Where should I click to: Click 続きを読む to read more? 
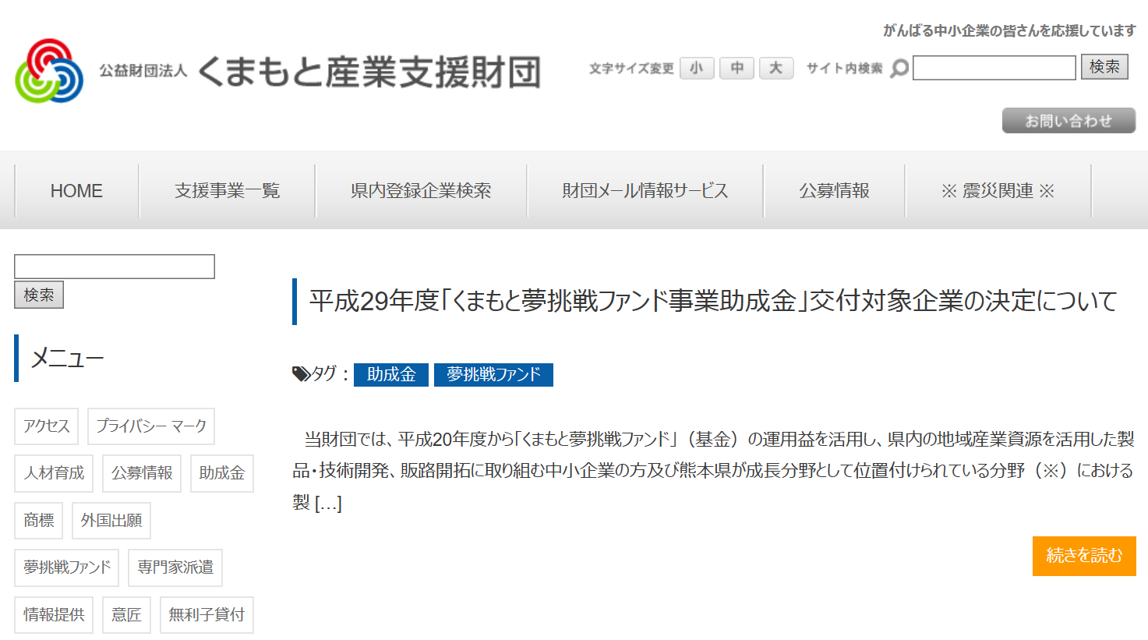(1083, 556)
